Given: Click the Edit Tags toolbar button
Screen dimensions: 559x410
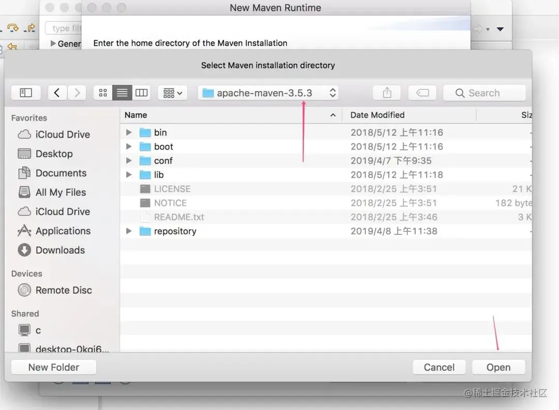Looking at the screenshot, I should point(422,93).
